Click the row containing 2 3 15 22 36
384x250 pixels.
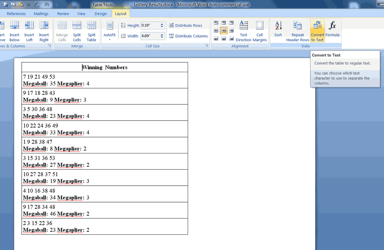pos(105,226)
